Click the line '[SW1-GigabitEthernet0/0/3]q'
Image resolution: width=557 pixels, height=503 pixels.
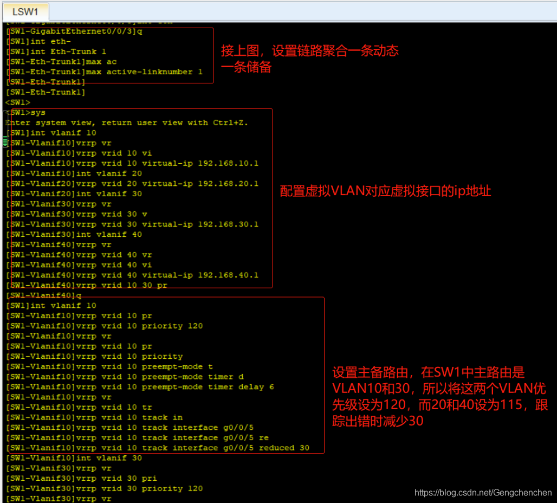(x=74, y=31)
